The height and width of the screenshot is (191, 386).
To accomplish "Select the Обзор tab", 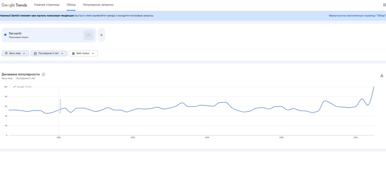I will pos(71,5).
